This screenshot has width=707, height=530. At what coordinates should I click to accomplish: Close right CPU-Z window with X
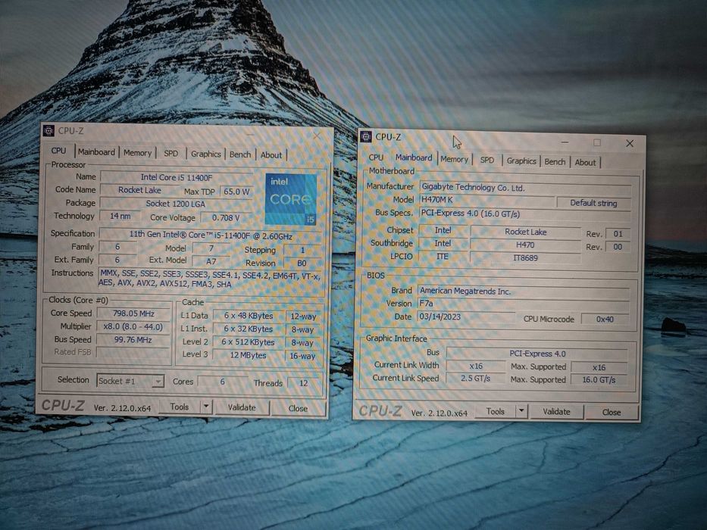point(630,143)
